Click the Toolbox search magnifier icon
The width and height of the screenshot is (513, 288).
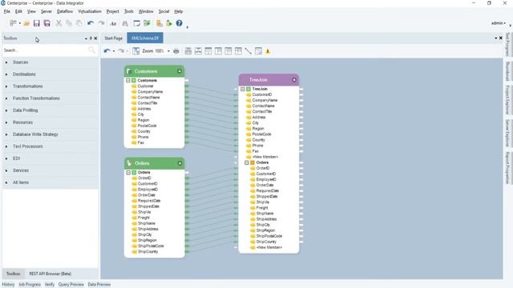91,50
